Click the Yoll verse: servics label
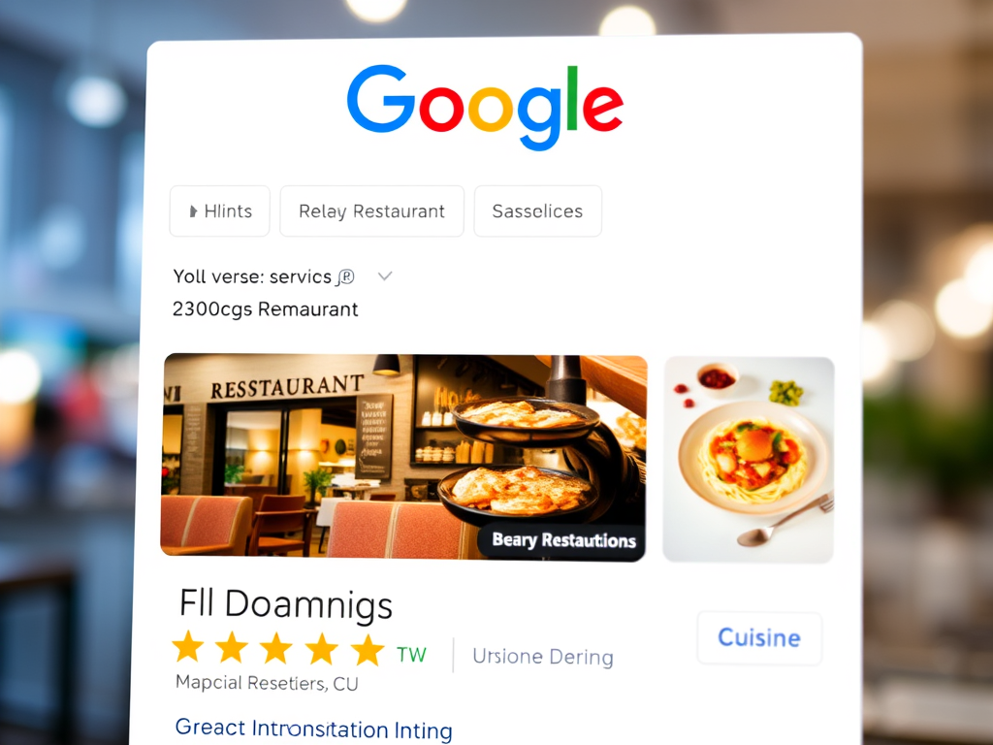The width and height of the screenshot is (993, 745). coord(252,276)
